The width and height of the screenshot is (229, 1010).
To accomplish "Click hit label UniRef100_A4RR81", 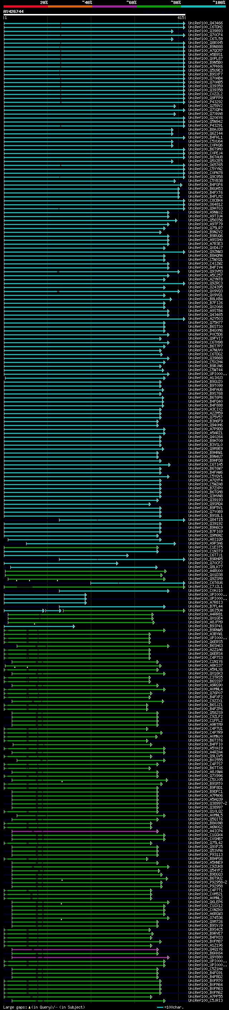I will pos(205,614).
